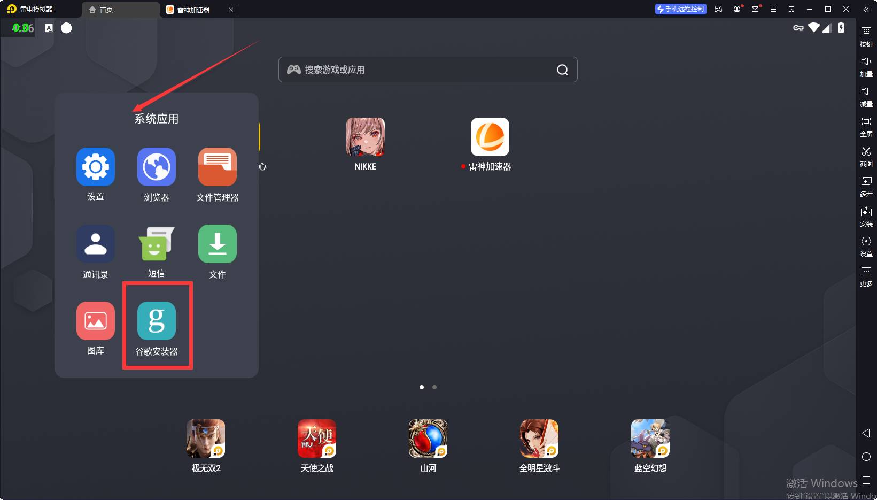
Task: Open emulator 设置 in the right sidebar
Action: pos(866,247)
